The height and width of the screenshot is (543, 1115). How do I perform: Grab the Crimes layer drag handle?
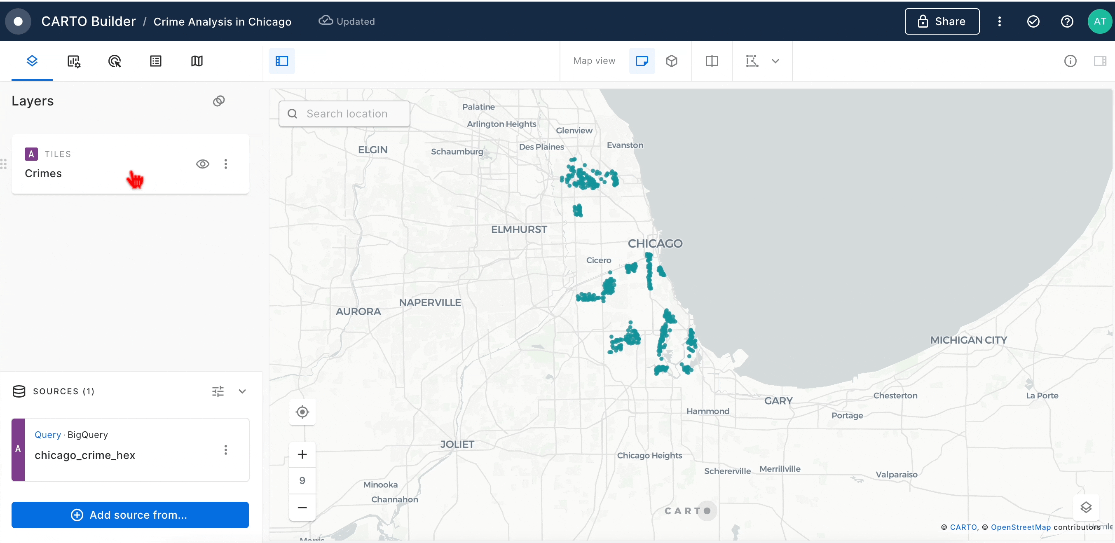click(x=3, y=164)
